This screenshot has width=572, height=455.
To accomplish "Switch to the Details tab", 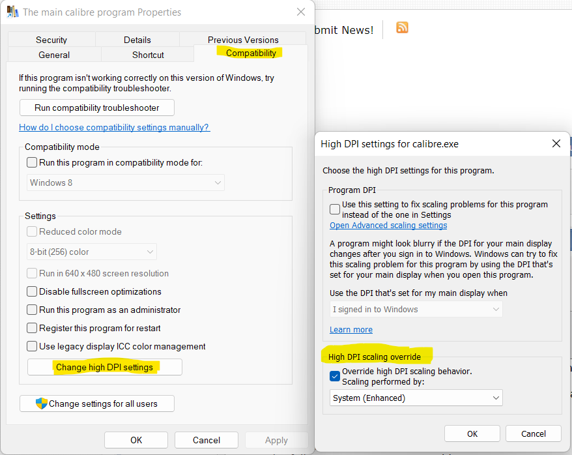I will (137, 40).
